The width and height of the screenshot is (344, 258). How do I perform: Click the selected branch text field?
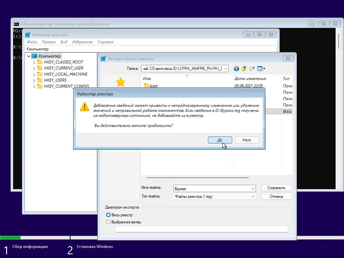[202, 229]
